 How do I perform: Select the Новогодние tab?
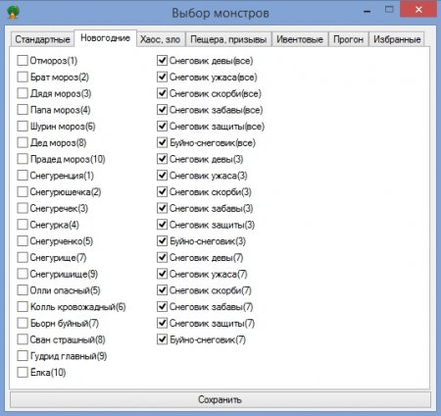[x=105, y=38]
